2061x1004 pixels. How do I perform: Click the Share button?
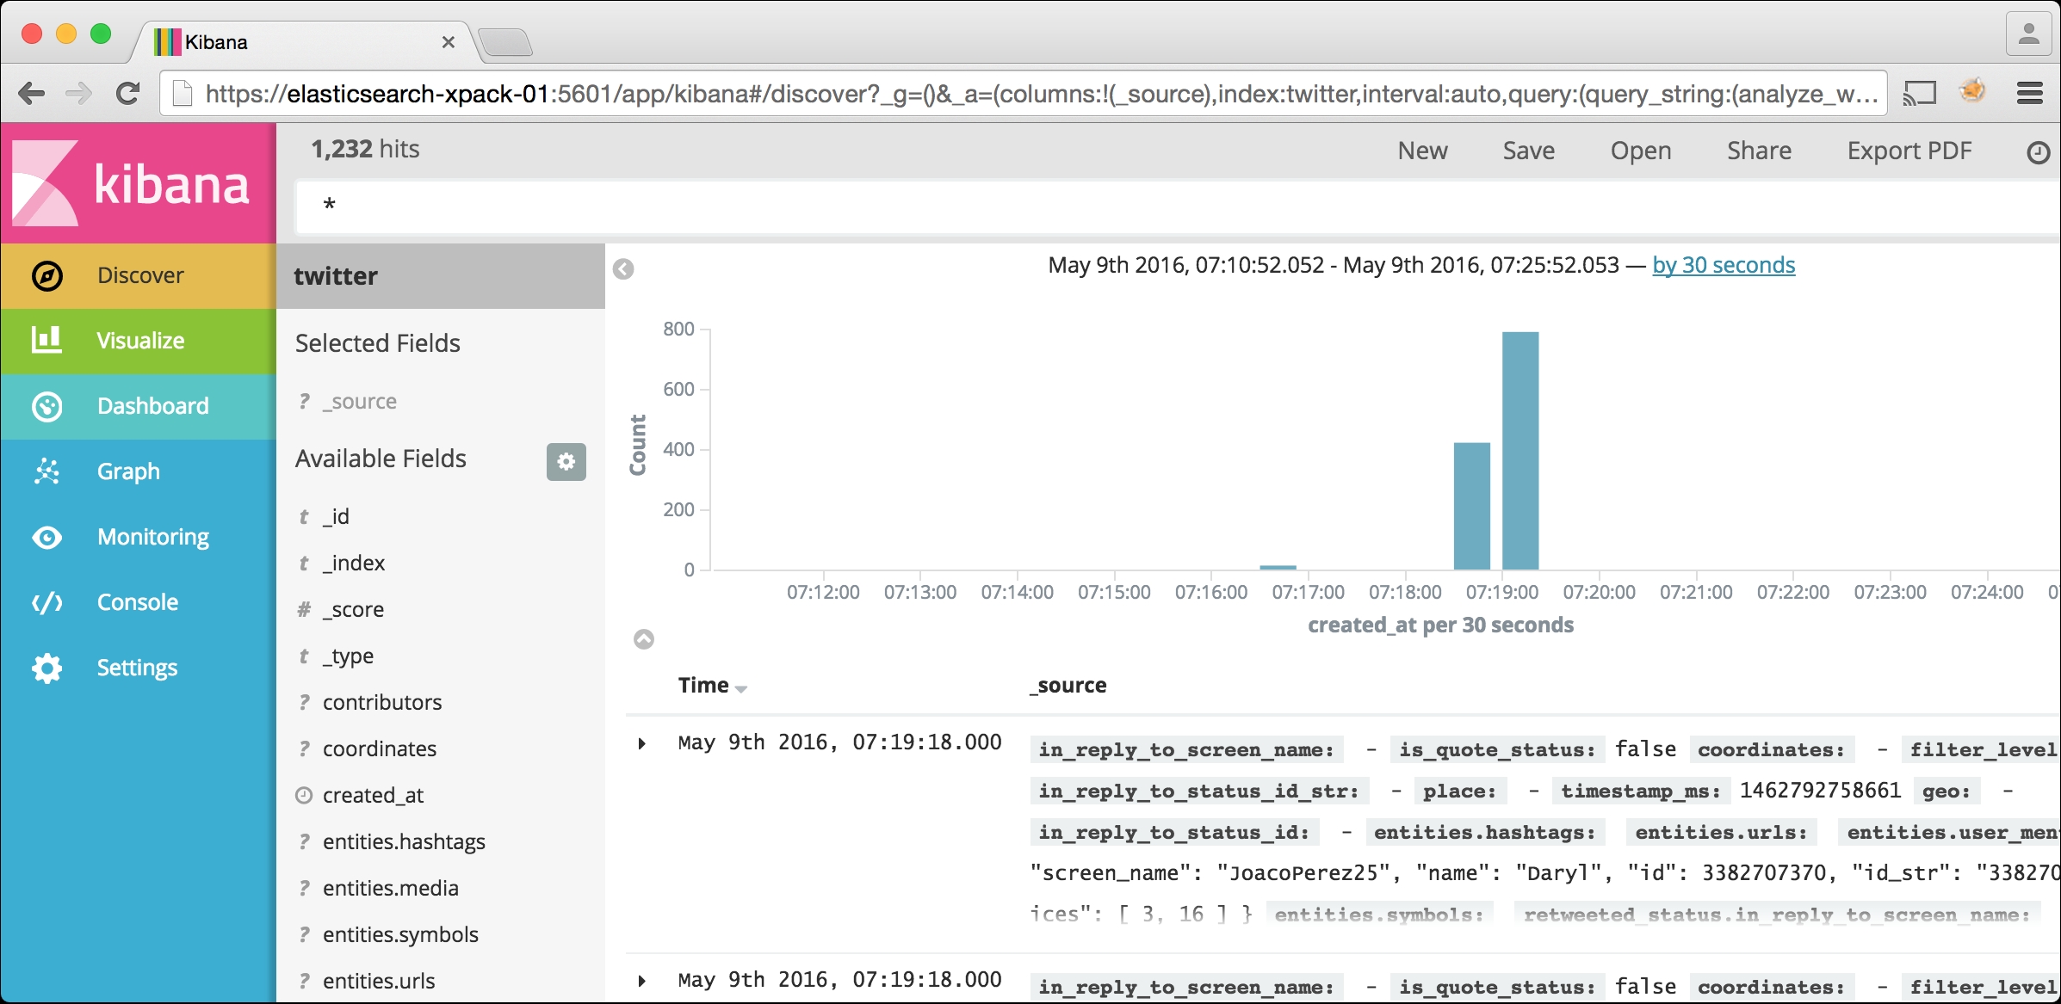coord(1759,151)
